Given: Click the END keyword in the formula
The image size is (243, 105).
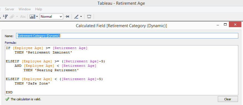Looking at the screenshot, I should 9,92.
